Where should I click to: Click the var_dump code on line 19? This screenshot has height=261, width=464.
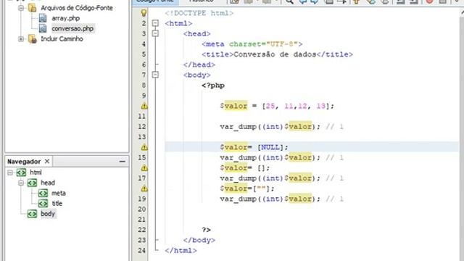click(x=270, y=199)
